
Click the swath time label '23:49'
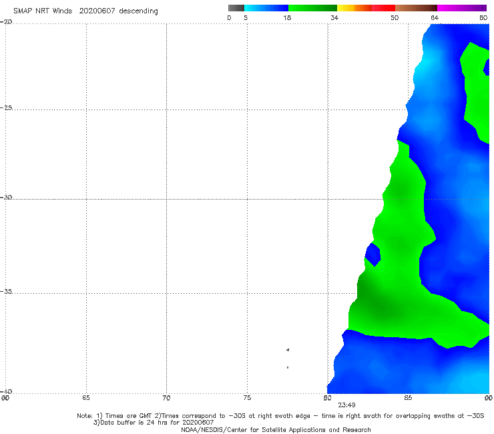click(346, 405)
